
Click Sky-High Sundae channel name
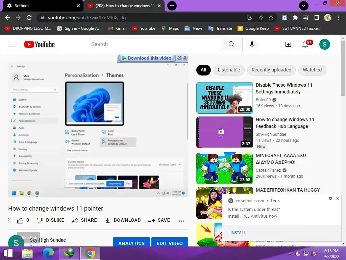tap(48, 240)
